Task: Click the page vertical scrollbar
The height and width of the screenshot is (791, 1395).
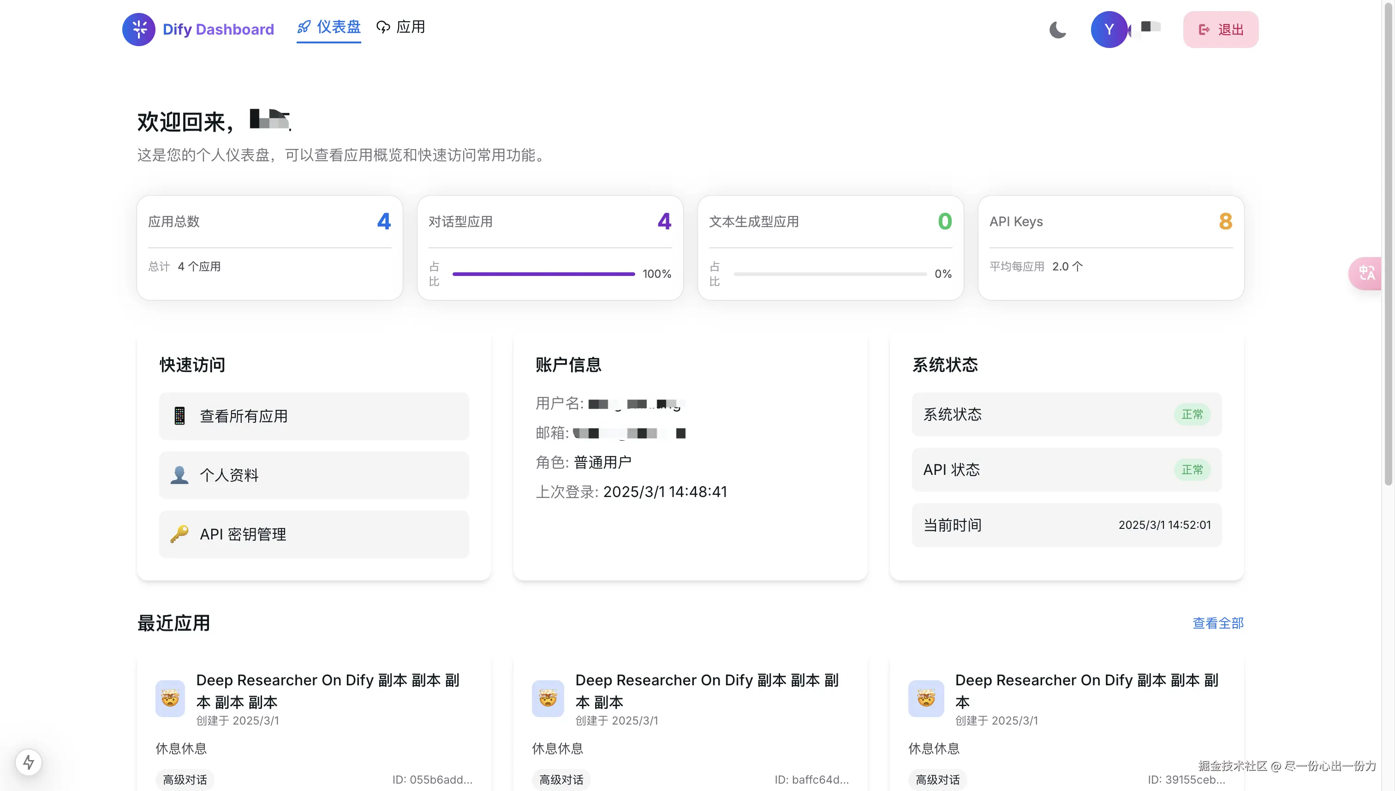Action: point(1388,245)
